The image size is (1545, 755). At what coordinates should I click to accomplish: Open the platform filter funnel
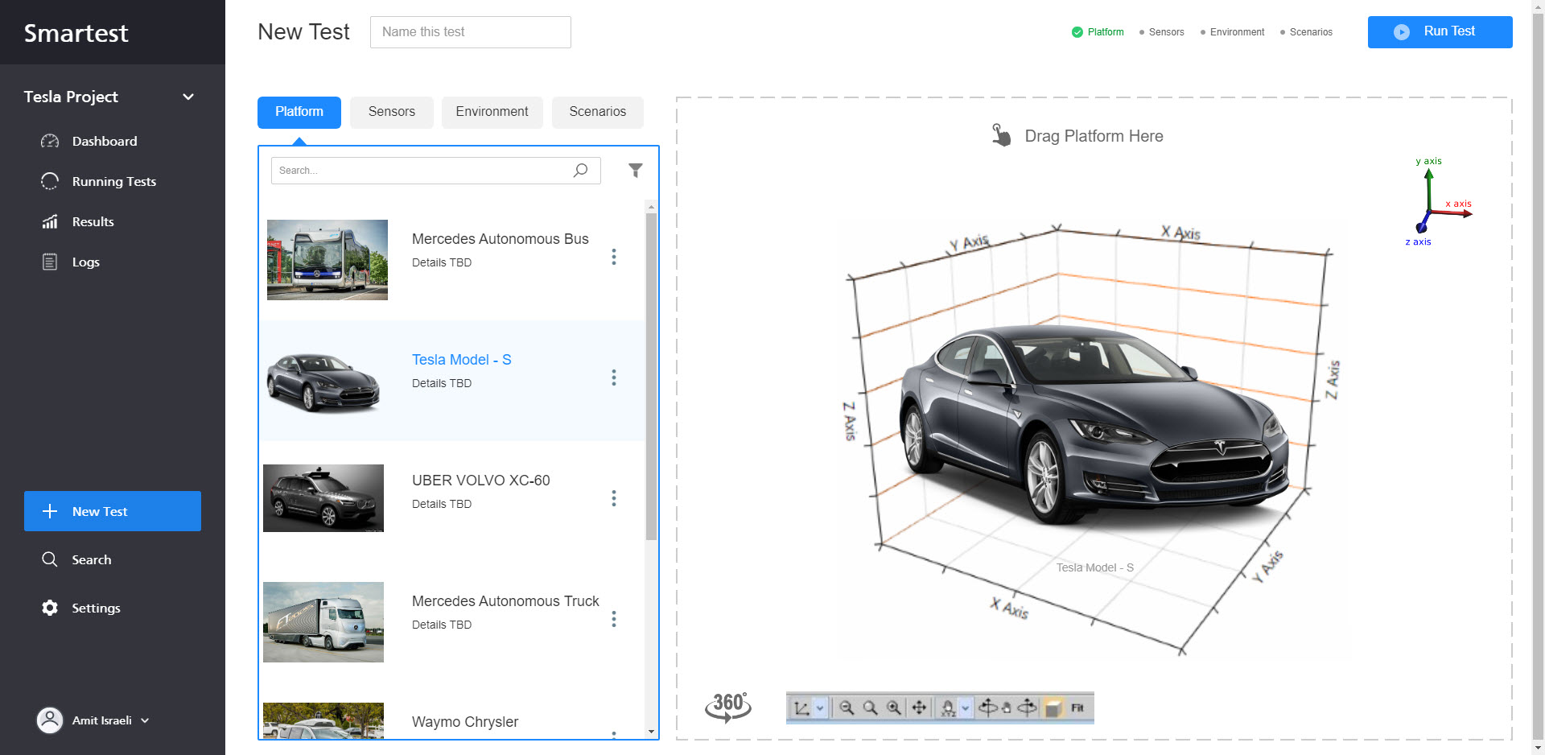point(635,170)
